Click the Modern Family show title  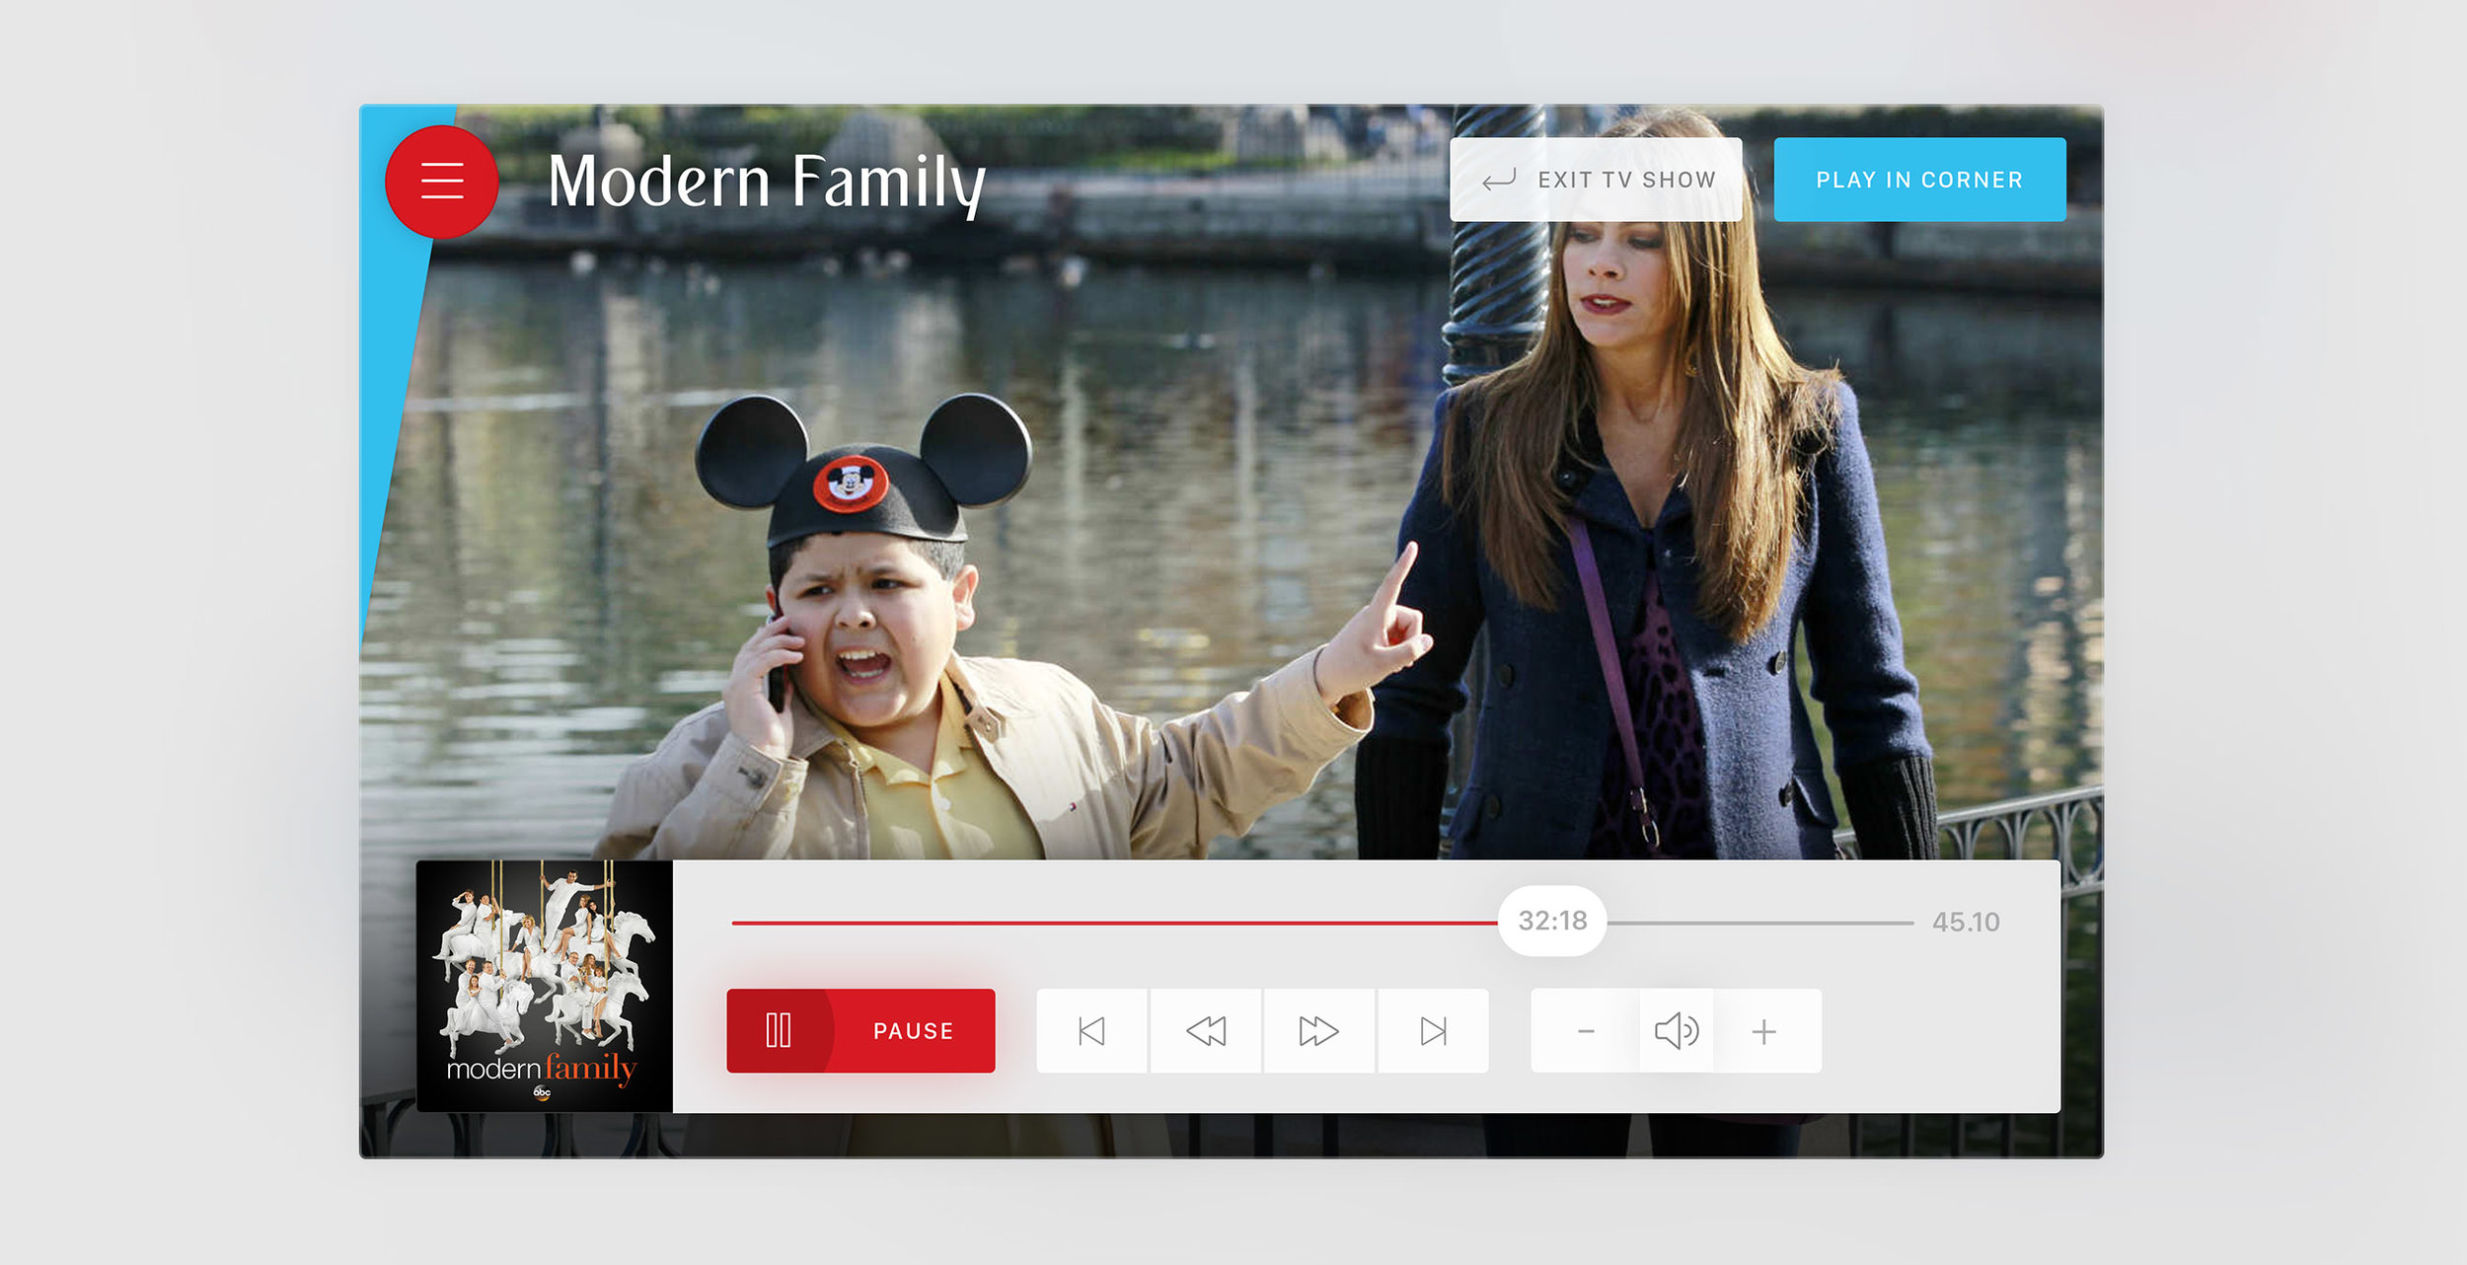tap(767, 184)
